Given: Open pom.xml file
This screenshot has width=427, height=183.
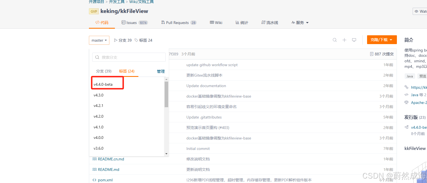Looking at the screenshot, I should tap(105, 180).
